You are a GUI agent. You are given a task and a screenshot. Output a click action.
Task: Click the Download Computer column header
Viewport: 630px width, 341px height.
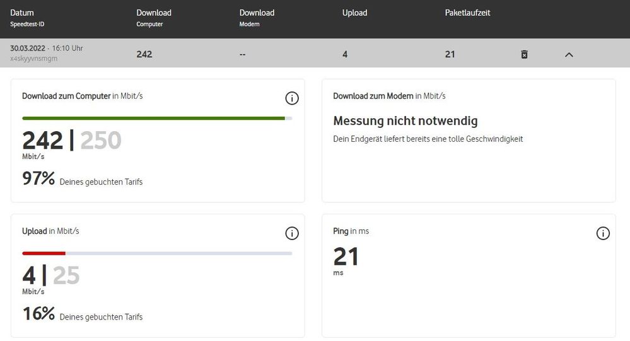coord(154,13)
